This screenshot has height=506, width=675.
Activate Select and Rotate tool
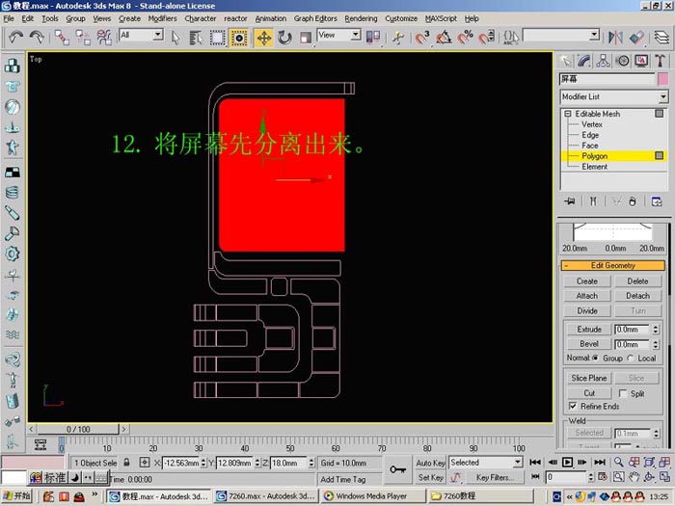pos(284,38)
